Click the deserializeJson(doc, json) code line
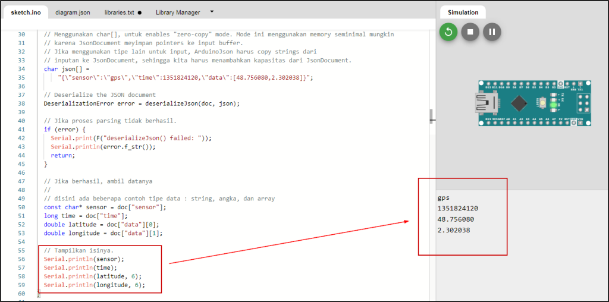 (142, 103)
